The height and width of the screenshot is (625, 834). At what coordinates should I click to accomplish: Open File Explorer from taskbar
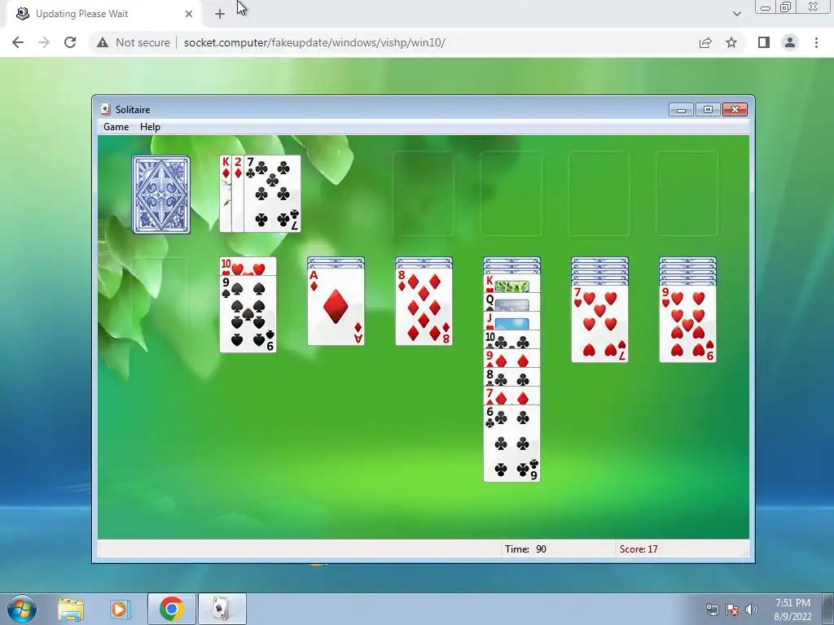tap(71, 609)
